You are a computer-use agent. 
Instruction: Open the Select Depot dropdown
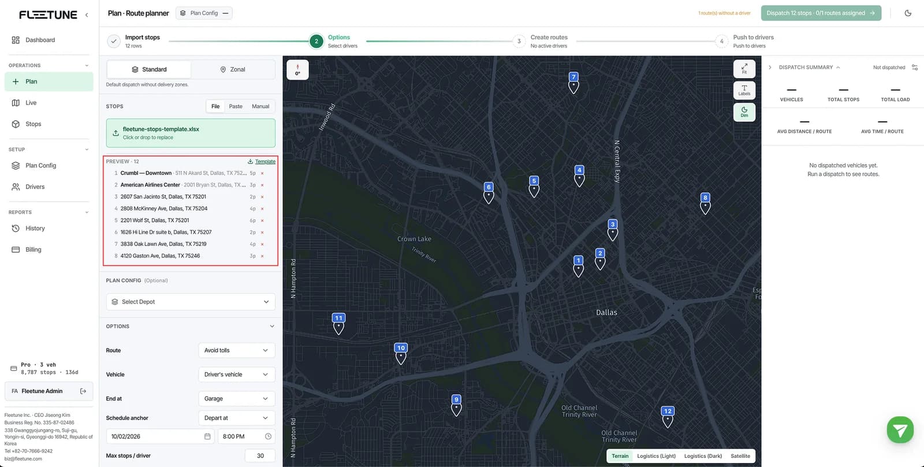click(191, 302)
